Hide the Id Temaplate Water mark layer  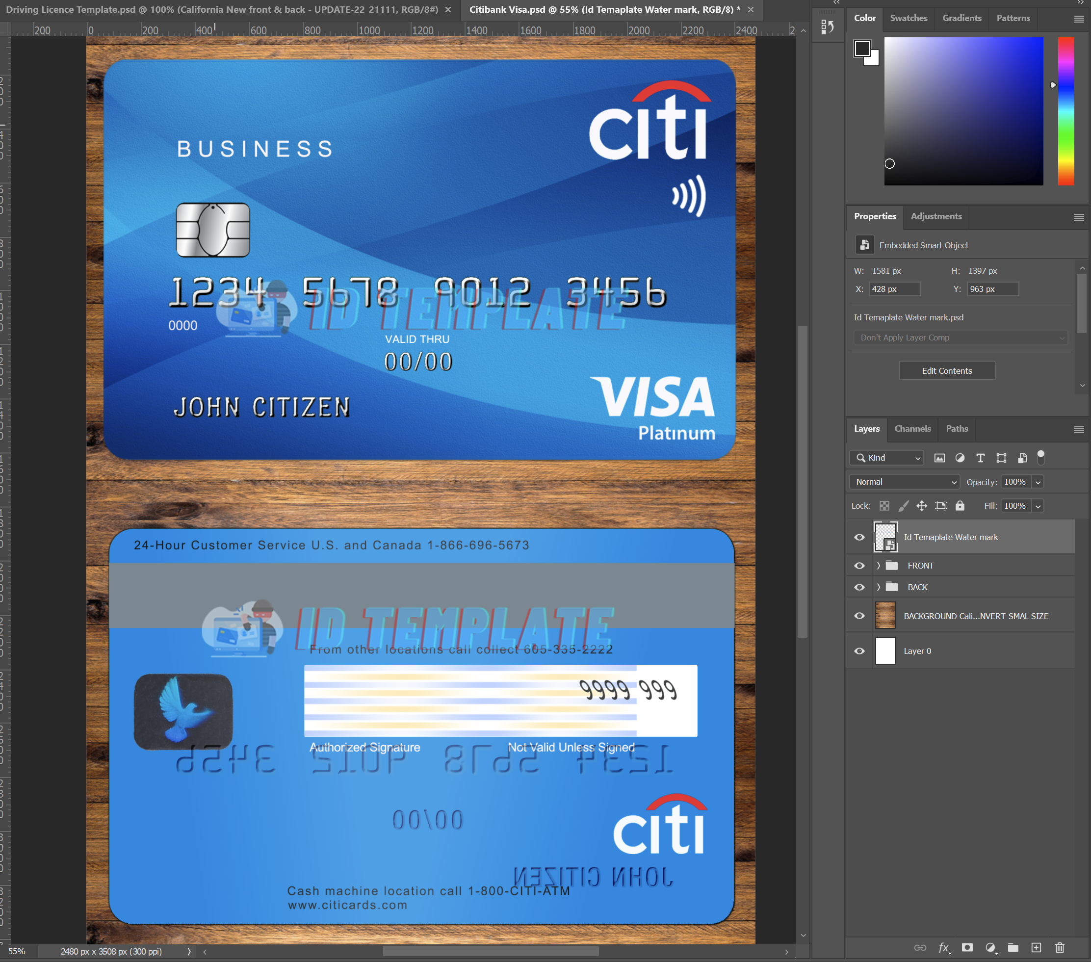[x=859, y=537]
